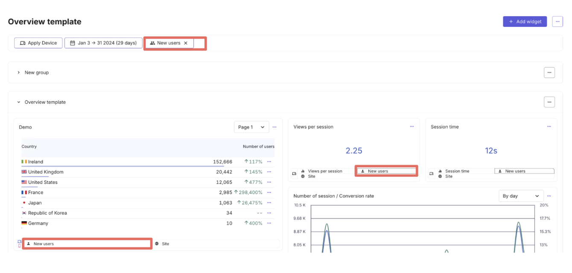Select the United Kingdom country row

[x=148, y=172]
